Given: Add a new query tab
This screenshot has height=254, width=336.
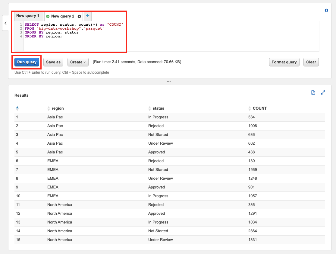Looking at the screenshot, I should pyautogui.click(x=88, y=16).
